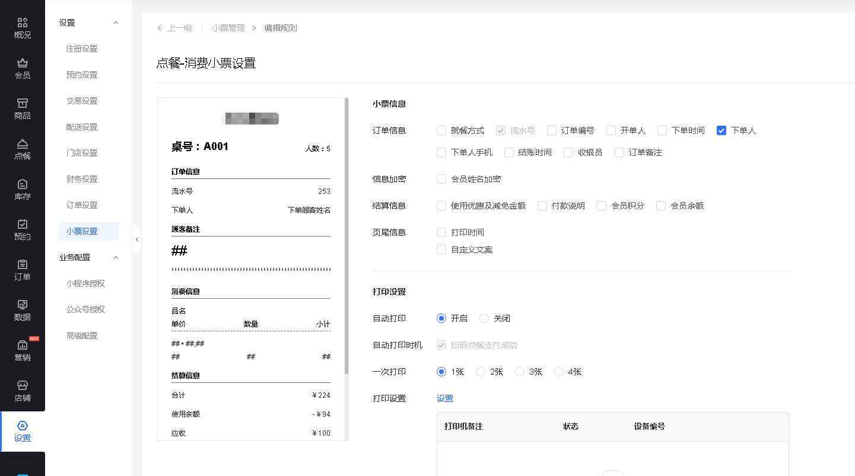855x476 pixels.
Task: Tick the 会员姓名加密 checkbox
Action: [441, 179]
